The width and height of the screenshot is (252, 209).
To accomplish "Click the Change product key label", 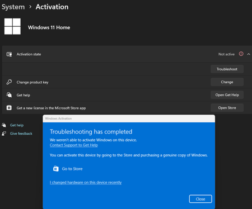I will 32,82.
